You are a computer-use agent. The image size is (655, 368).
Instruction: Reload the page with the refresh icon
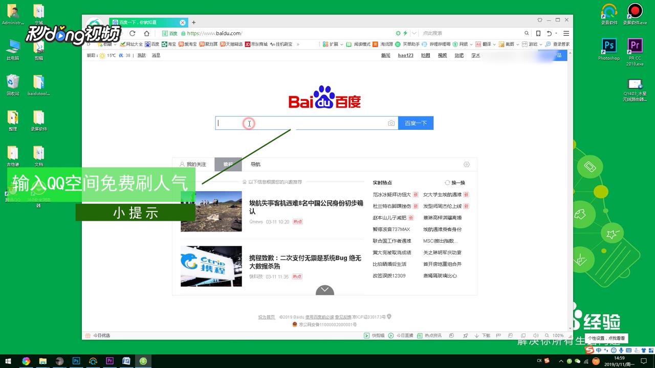tap(132, 33)
